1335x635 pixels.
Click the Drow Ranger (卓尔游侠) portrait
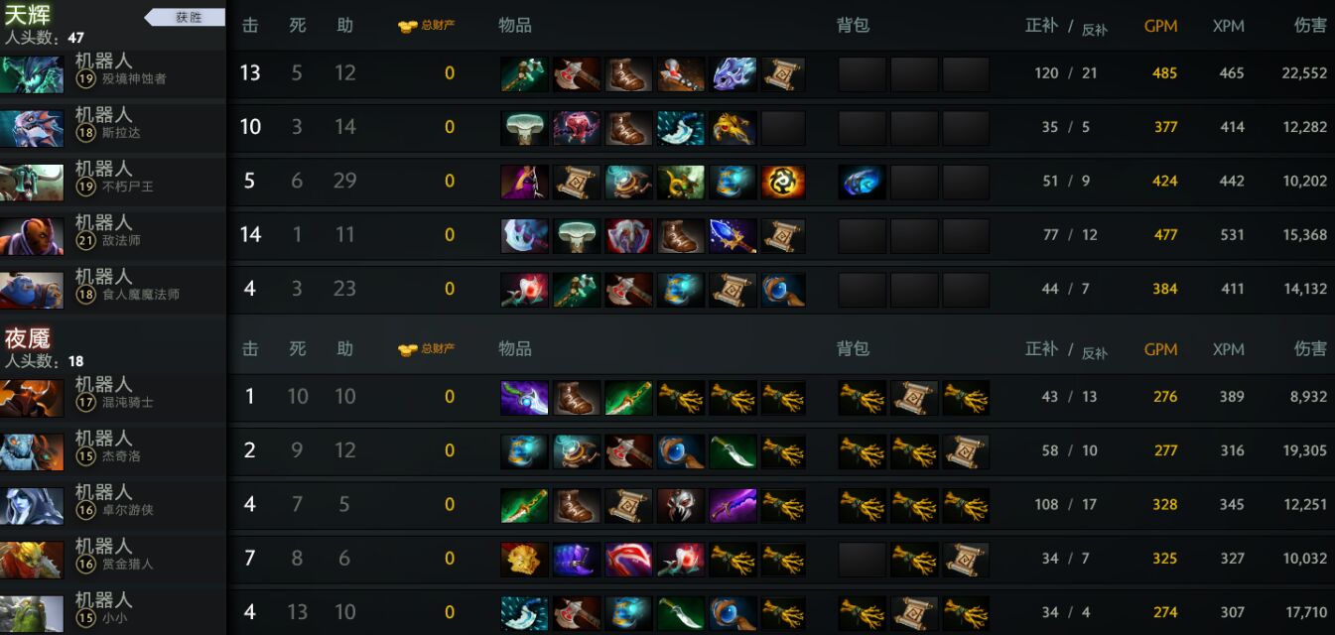[x=32, y=505]
